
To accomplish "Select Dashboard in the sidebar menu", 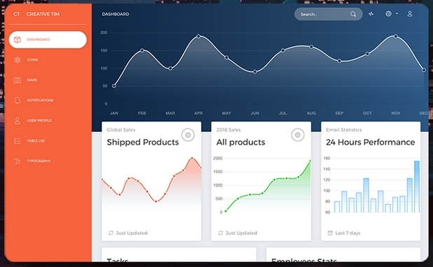I will [x=48, y=40].
